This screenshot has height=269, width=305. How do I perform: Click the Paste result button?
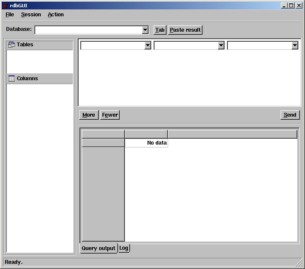tap(185, 30)
